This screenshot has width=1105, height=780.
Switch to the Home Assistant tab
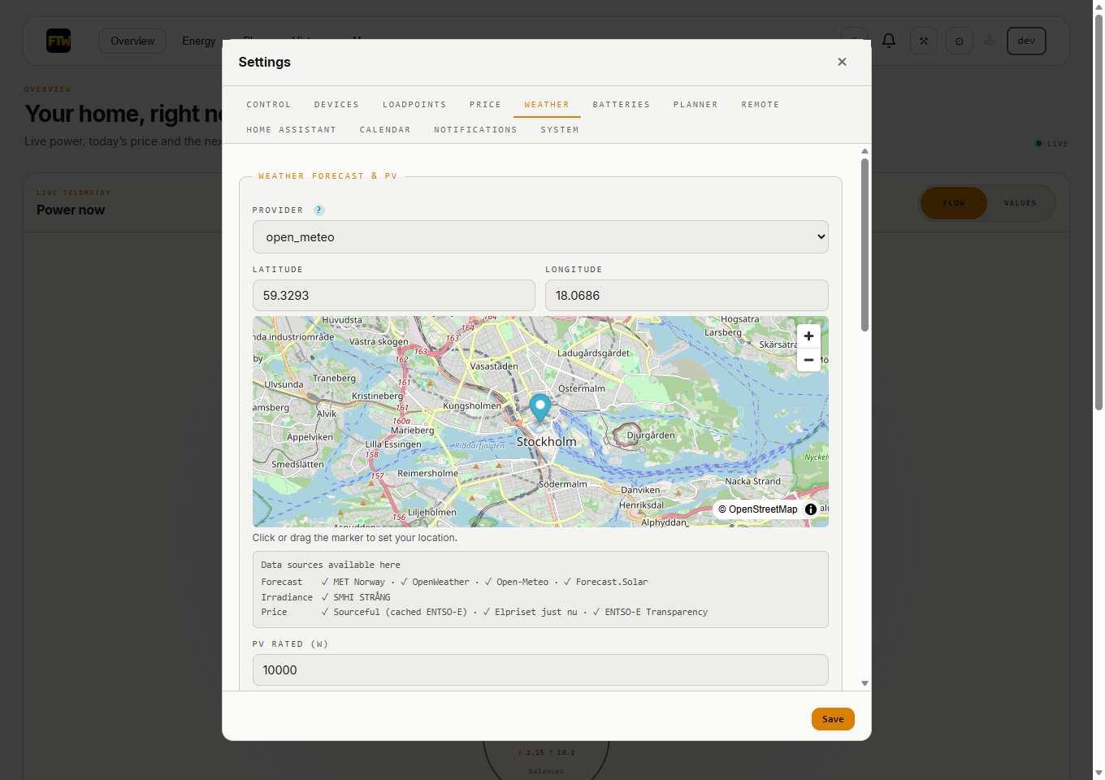click(x=291, y=130)
